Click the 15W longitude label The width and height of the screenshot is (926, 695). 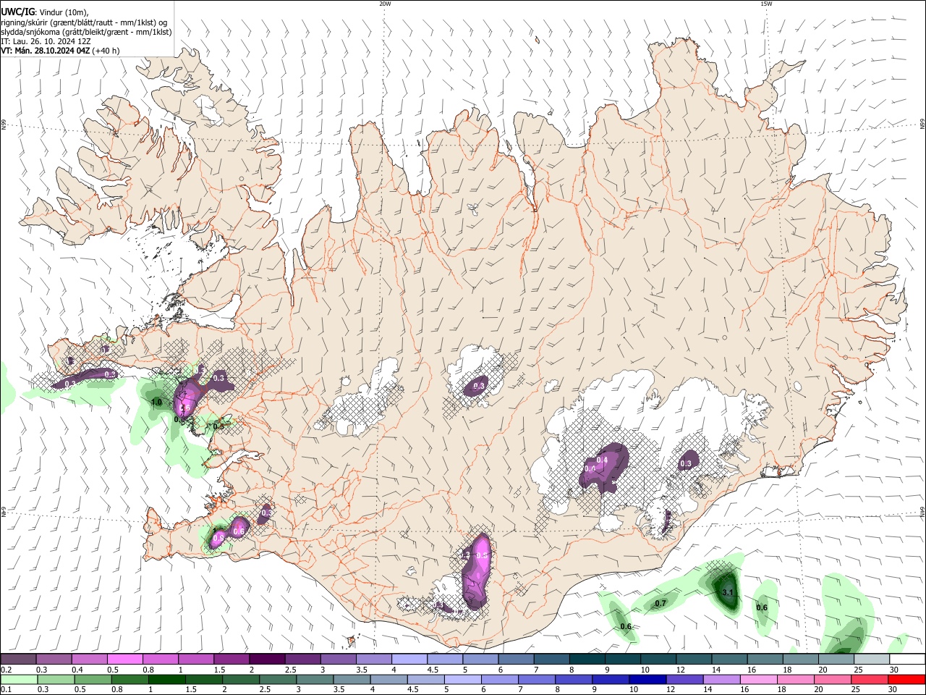click(x=766, y=4)
